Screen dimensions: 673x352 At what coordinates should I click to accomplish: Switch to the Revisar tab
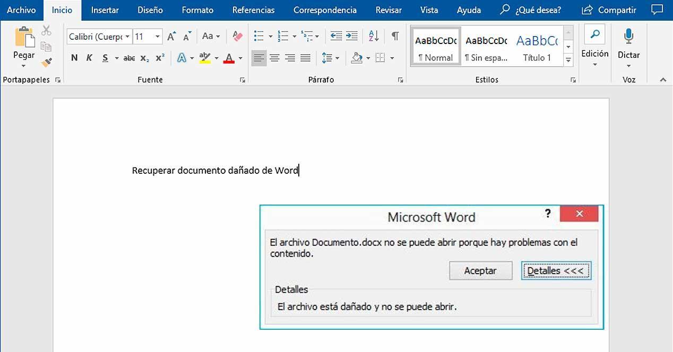tap(389, 10)
